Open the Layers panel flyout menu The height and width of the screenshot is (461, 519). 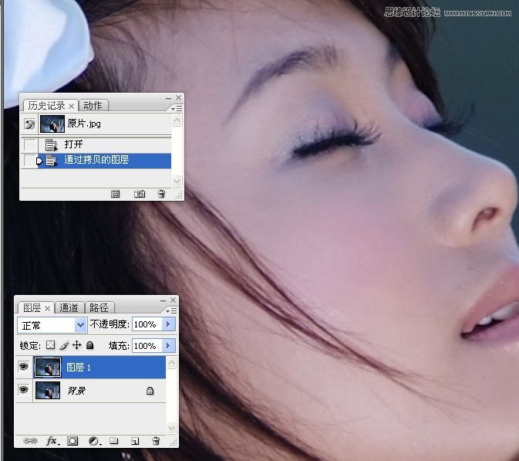(171, 311)
